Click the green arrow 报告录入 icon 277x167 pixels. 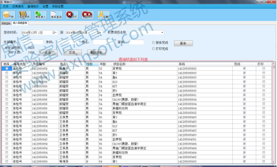tap(41, 15)
